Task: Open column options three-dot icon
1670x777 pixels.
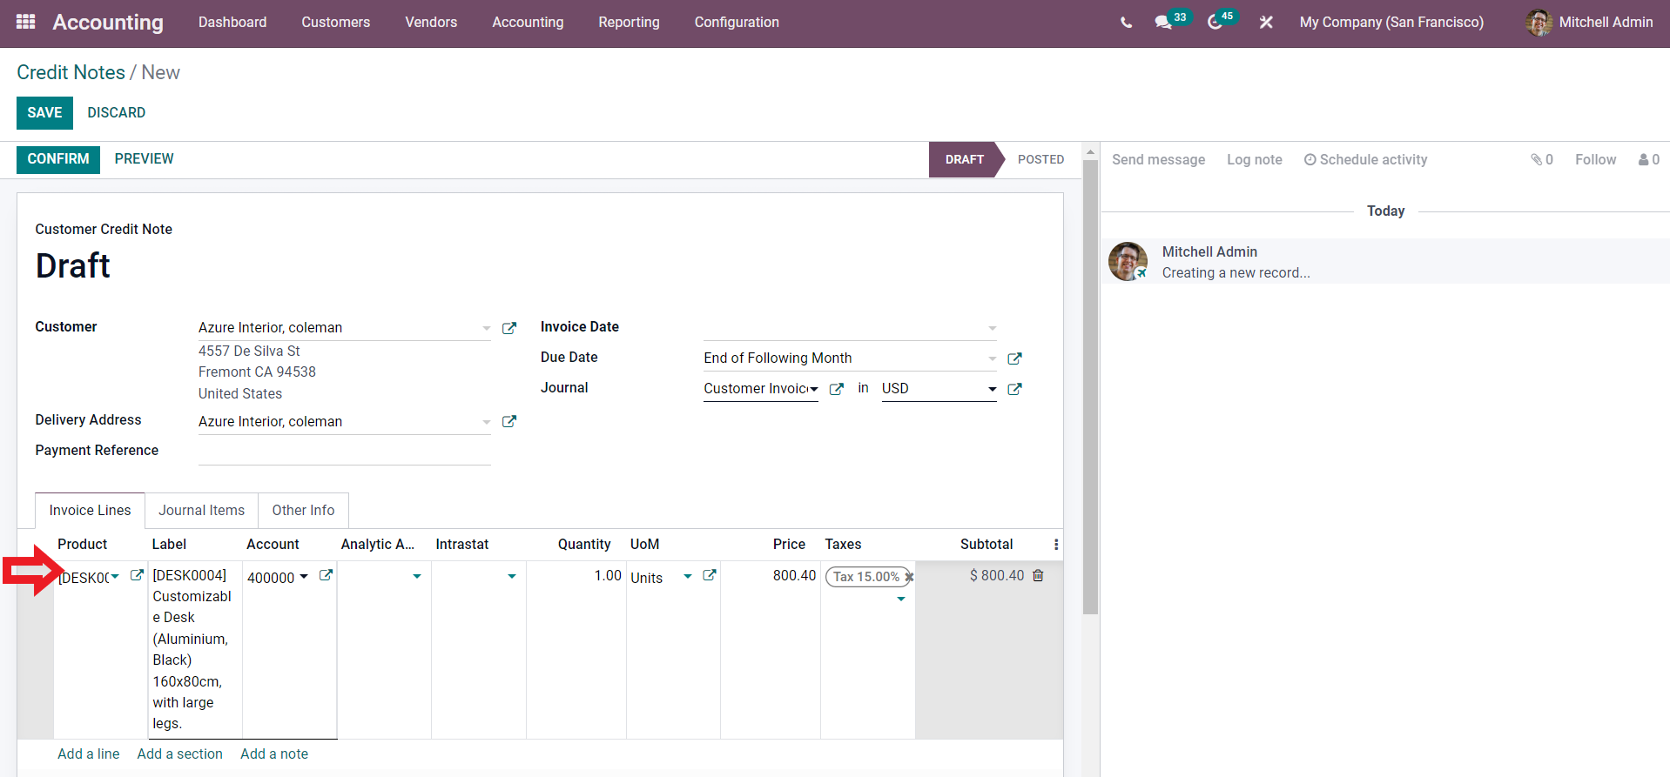Action: click(1056, 545)
